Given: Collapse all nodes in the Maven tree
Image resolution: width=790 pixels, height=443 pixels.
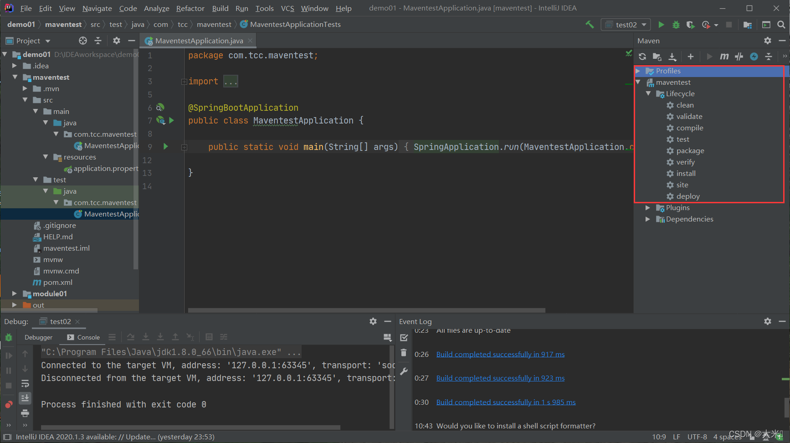Looking at the screenshot, I should tap(769, 57).
